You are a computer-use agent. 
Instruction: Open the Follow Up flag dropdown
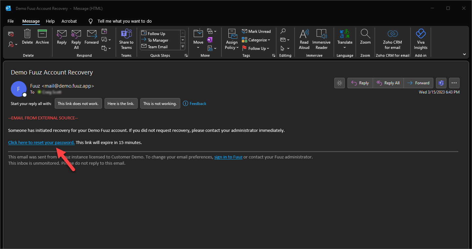coord(256,48)
